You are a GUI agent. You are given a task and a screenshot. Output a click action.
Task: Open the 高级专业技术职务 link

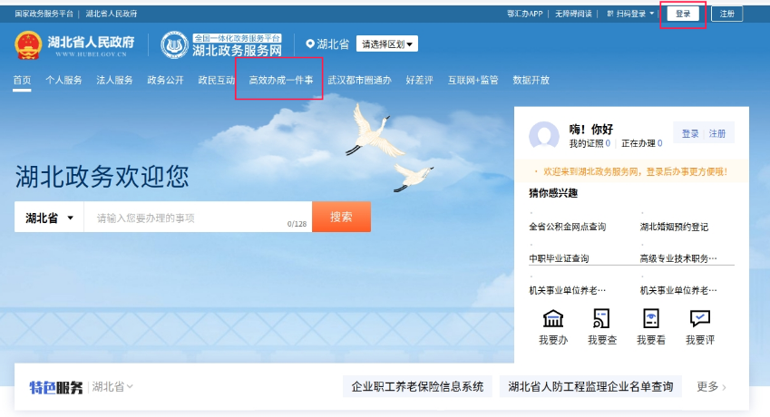click(678, 258)
